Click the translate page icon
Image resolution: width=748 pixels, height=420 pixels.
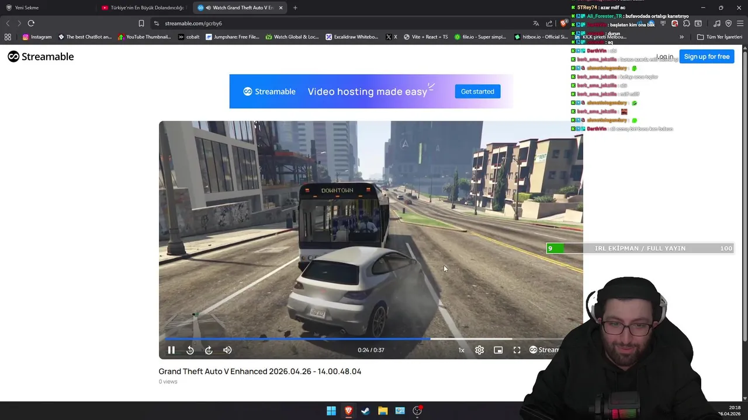click(536, 23)
